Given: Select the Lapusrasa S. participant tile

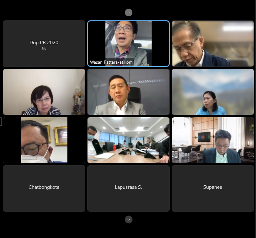Looking at the screenshot, I should coord(129,188).
